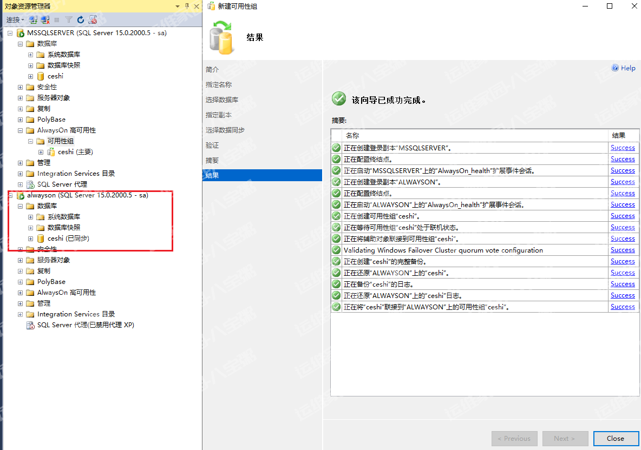Click the Disconnect server toolbar icon
Screen dimensions: 641x450
[45, 19]
